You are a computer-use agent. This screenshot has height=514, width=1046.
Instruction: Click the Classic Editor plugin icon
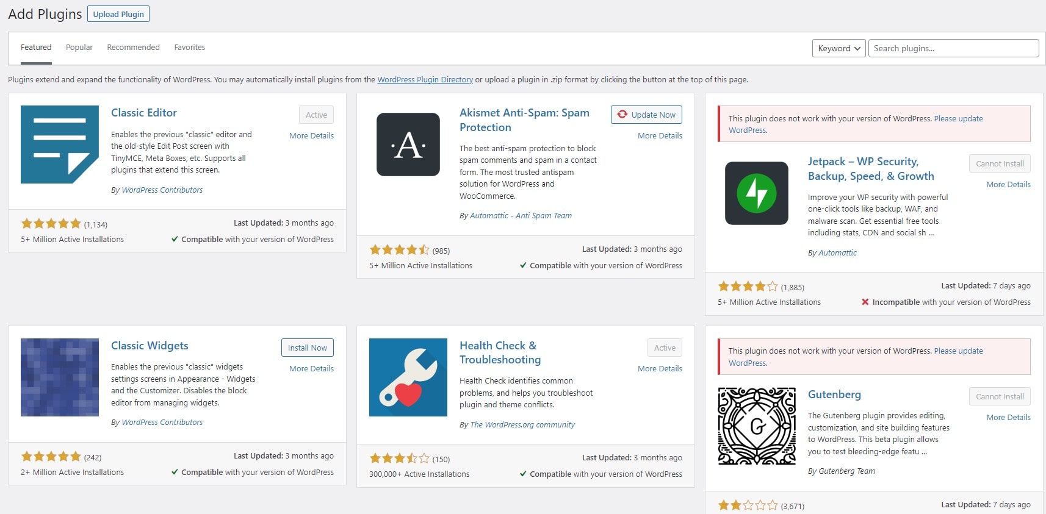click(x=60, y=145)
